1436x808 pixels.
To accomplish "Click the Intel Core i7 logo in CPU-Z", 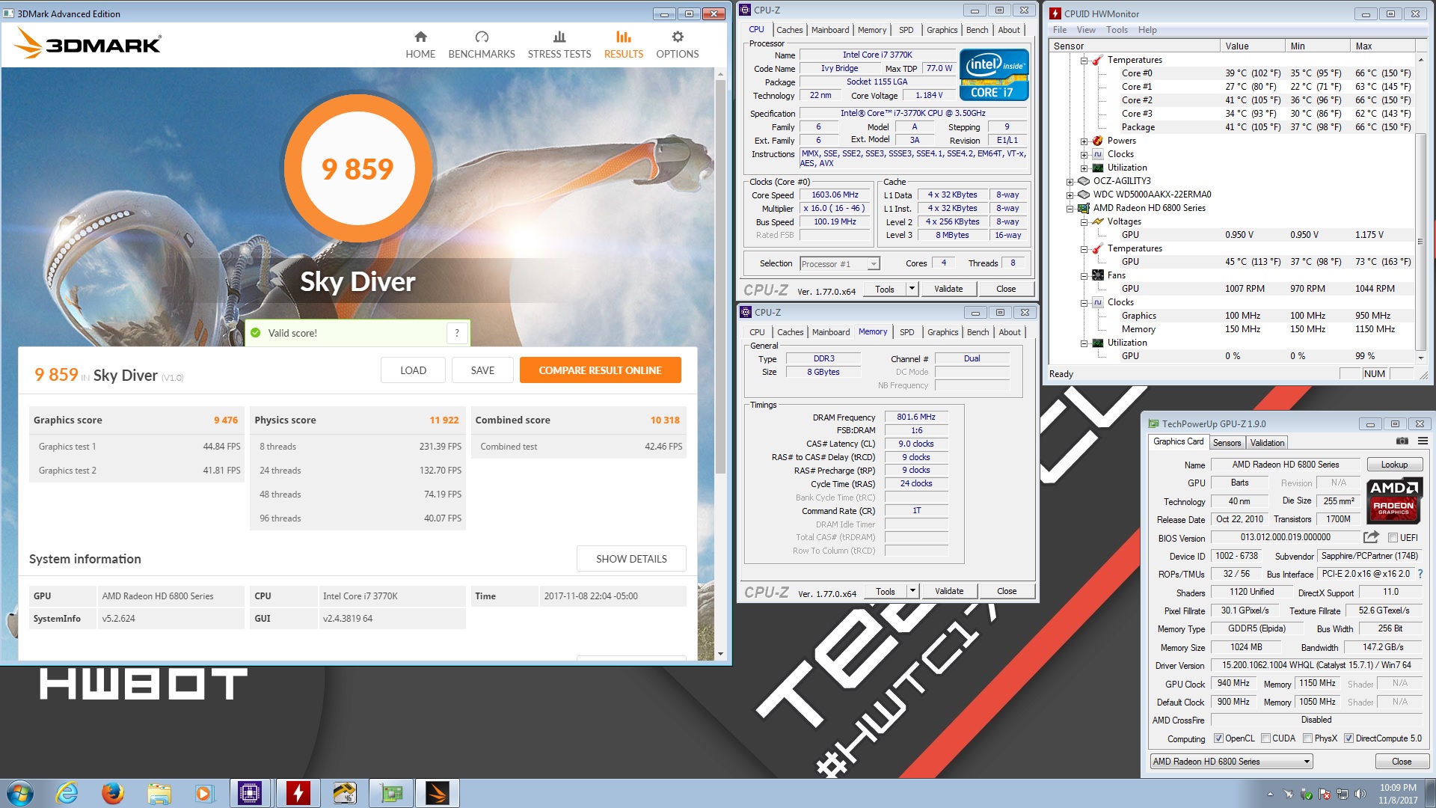I will 994,75.
